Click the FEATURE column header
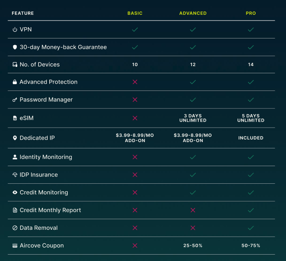The width and height of the screenshot is (286, 261). 23,13
